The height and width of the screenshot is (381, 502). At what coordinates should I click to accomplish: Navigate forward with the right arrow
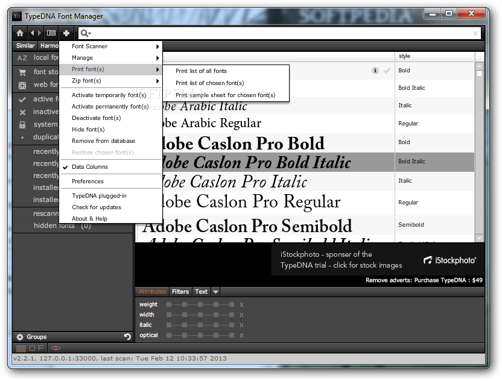[x=39, y=33]
